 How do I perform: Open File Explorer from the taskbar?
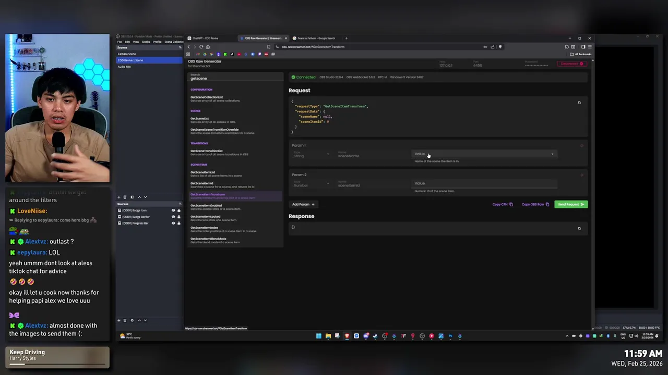(328, 336)
